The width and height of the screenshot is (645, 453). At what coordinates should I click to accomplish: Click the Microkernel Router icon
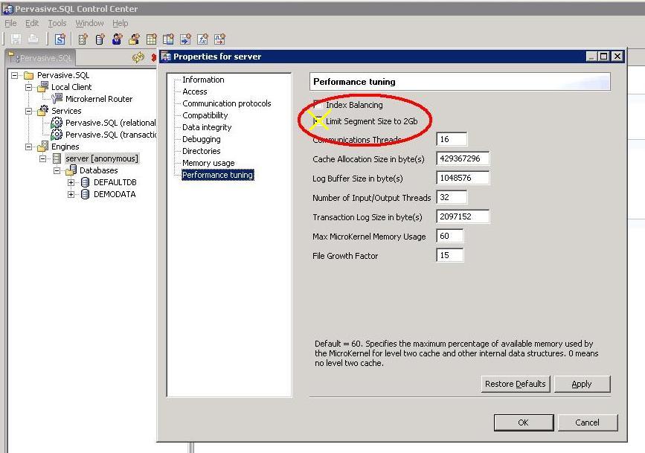click(57, 99)
